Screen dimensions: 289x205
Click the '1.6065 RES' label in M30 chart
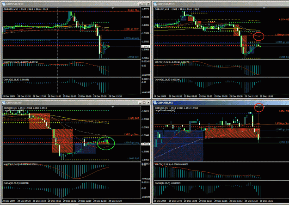click(x=133, y=10)
